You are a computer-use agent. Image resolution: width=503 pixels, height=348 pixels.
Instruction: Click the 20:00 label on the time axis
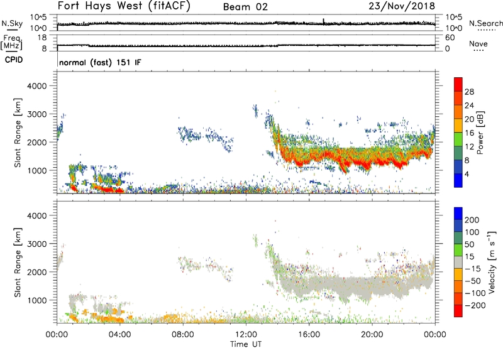372,335
